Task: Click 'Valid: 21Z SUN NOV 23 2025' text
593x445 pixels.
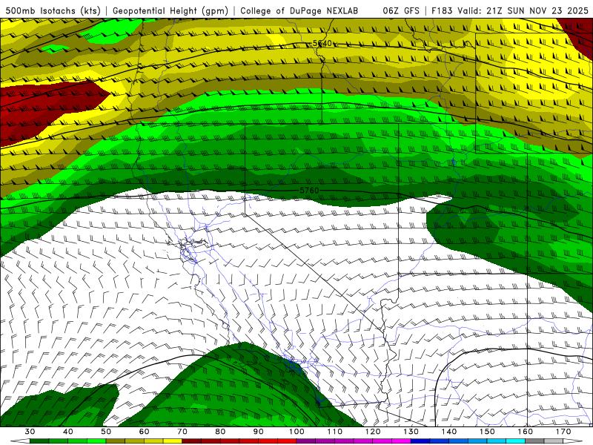Action: [523, 10]
